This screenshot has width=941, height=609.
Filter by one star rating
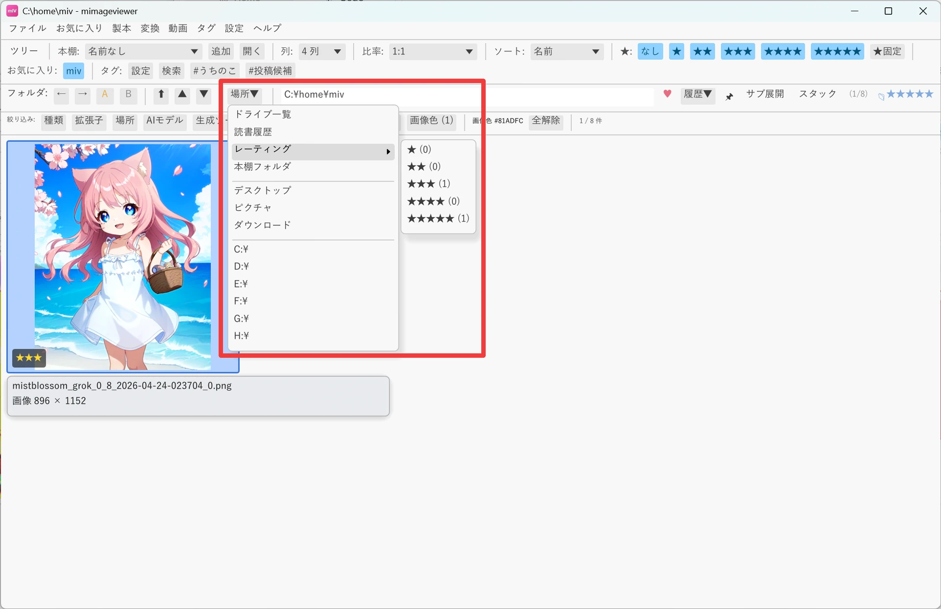tap(676, 51)
